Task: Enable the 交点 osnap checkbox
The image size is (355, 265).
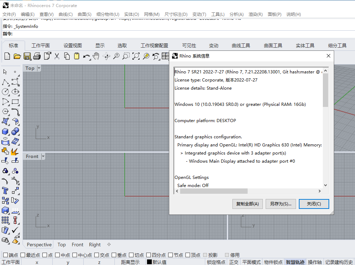Action: [x=97, y=255]
